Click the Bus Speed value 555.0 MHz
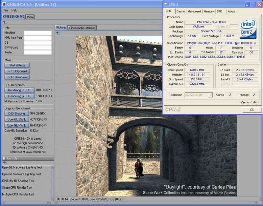The width and height of the screenshot is (263, 206). pos(197,79)
